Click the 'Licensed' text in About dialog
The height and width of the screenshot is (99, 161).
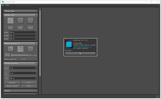pos(68,51)
